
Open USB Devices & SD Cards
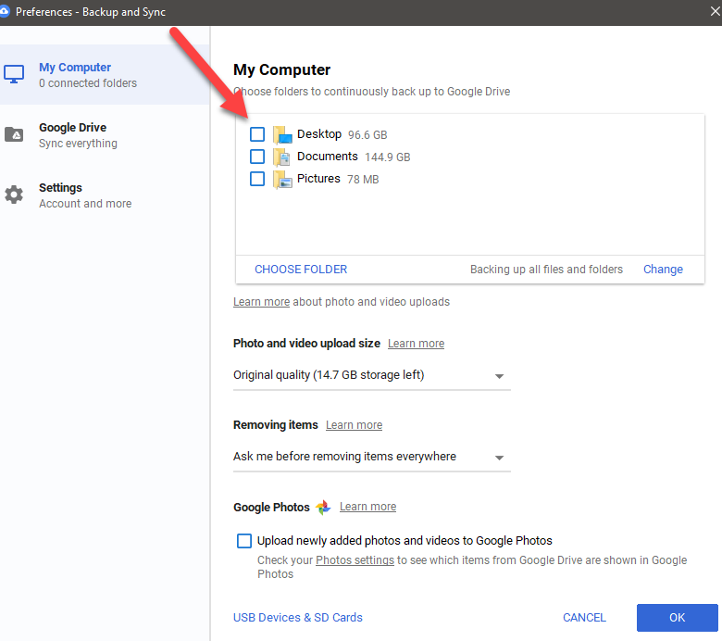coord(297,618)
